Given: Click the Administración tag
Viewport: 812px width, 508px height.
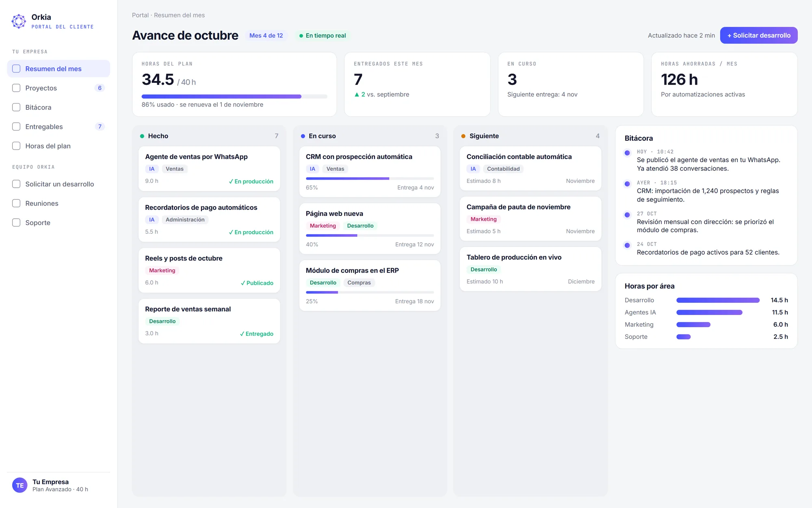Looking at the screenshot, I should pyautogui.click(x=185, y=219).
